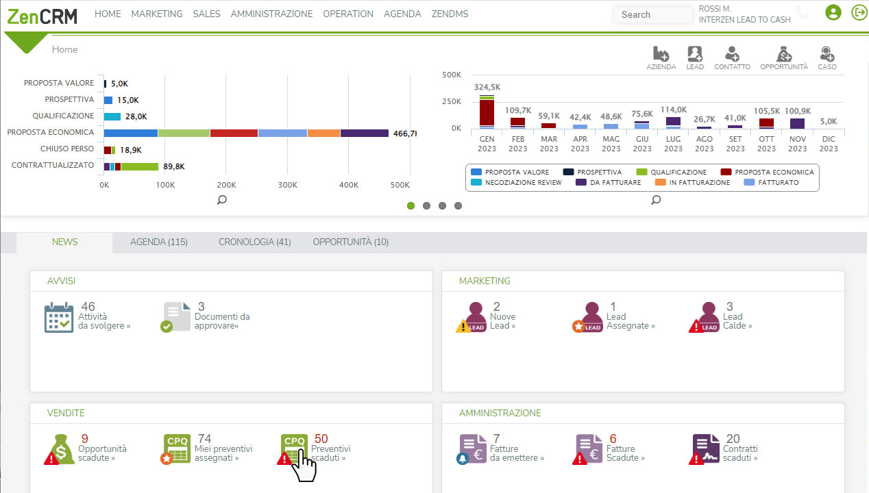
Task: Open the Preventivi scaduti link
Action: tap(330, 453)
